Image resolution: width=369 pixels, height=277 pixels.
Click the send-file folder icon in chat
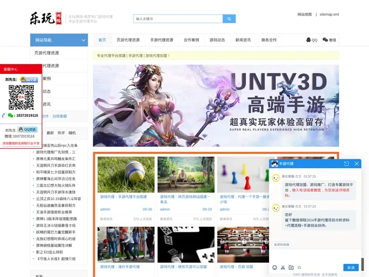[x=291, y=267]
